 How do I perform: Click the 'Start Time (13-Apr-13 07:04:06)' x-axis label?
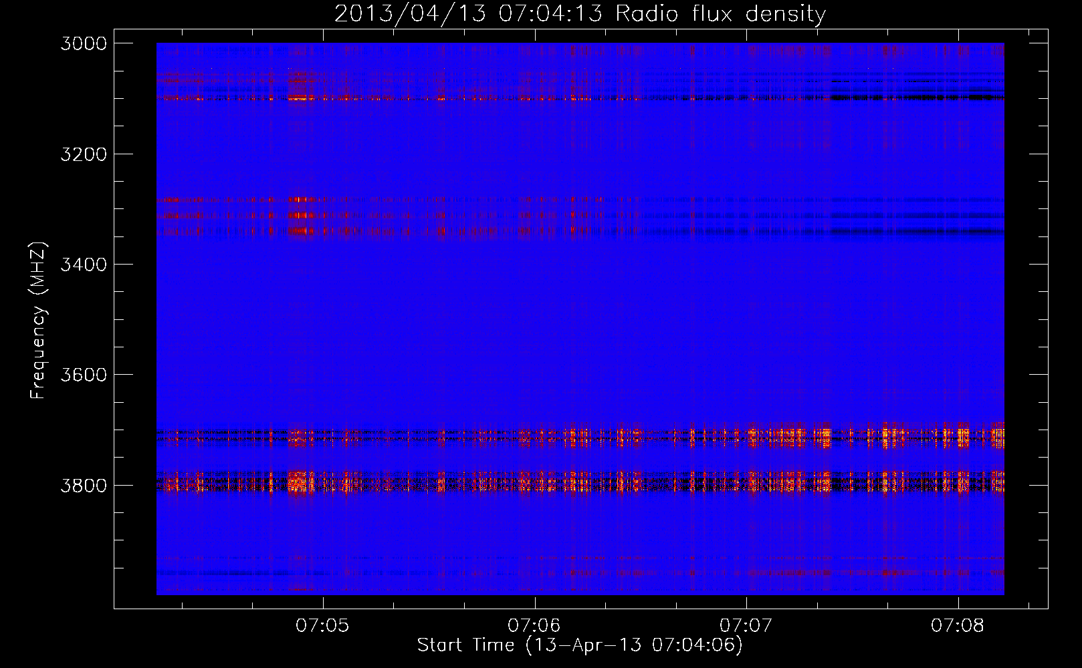tap(580, 645)
